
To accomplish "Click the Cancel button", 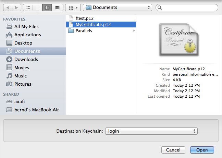I will click(x=173, y=150).
